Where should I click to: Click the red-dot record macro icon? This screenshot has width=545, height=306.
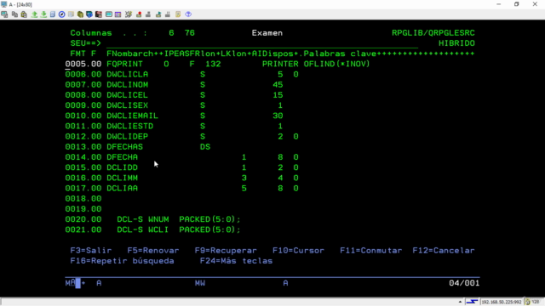pos(139,14)
